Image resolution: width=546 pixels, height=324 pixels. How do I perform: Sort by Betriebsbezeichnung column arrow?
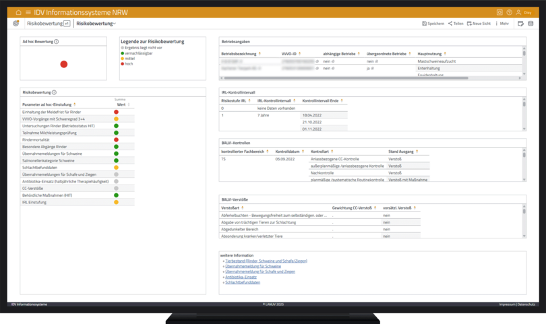coord(260,54)
